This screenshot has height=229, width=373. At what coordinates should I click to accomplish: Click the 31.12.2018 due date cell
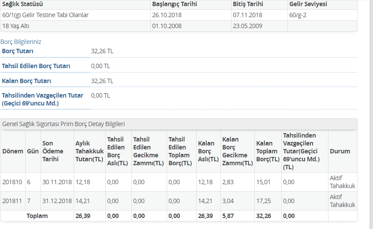pos(57,201)
